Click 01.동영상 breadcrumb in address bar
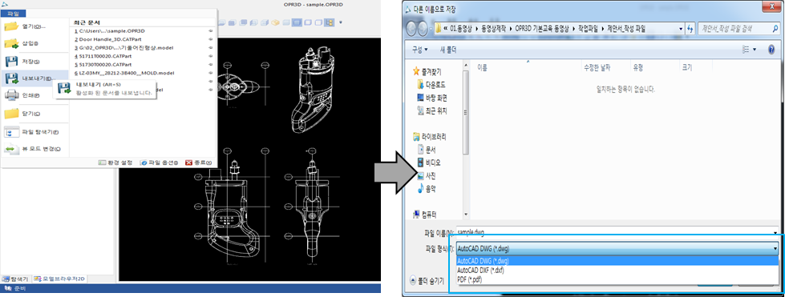 pyautogui.click(x=462, y=29)
